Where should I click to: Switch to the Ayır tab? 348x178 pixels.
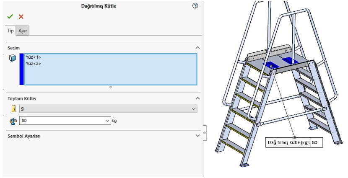tap(23, 31)
